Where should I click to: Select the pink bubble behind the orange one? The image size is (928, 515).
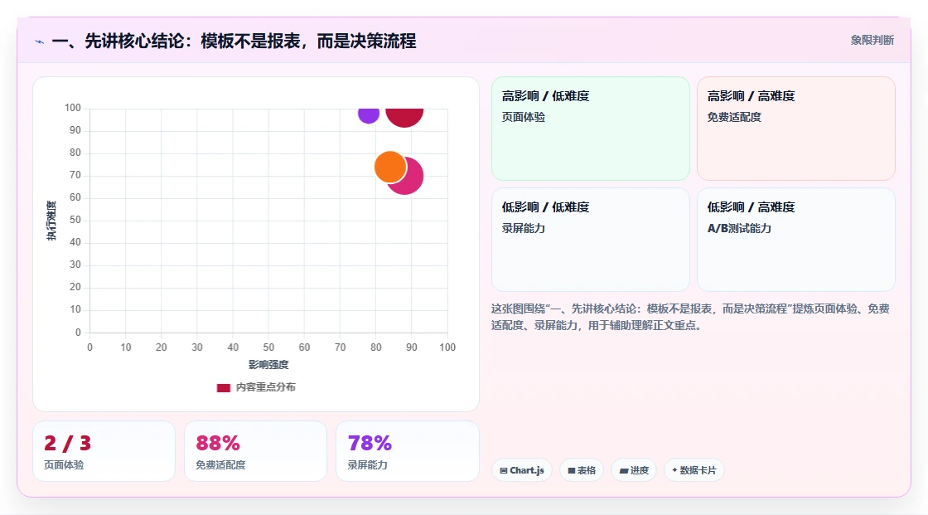(413, 177)
